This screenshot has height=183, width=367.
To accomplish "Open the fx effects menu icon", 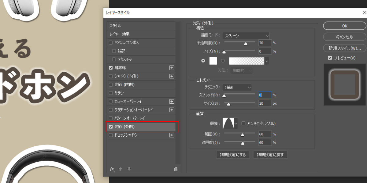I will click(112, 169).
